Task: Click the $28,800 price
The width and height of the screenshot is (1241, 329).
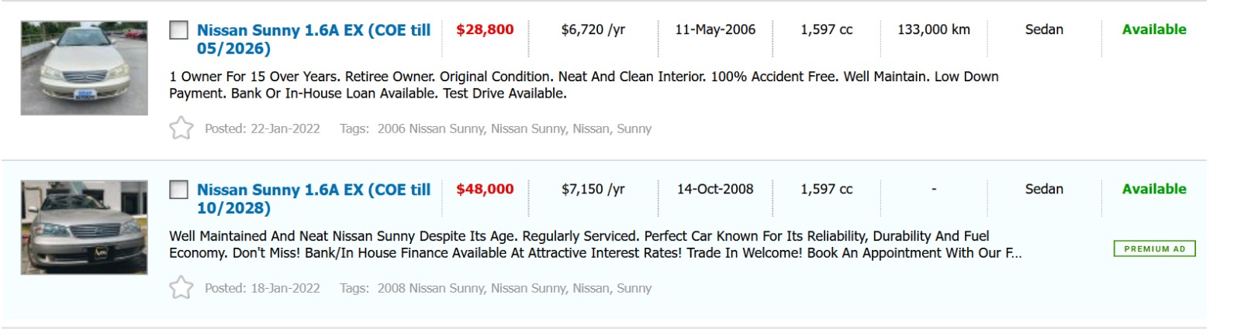Action: (x=485, y=29)
